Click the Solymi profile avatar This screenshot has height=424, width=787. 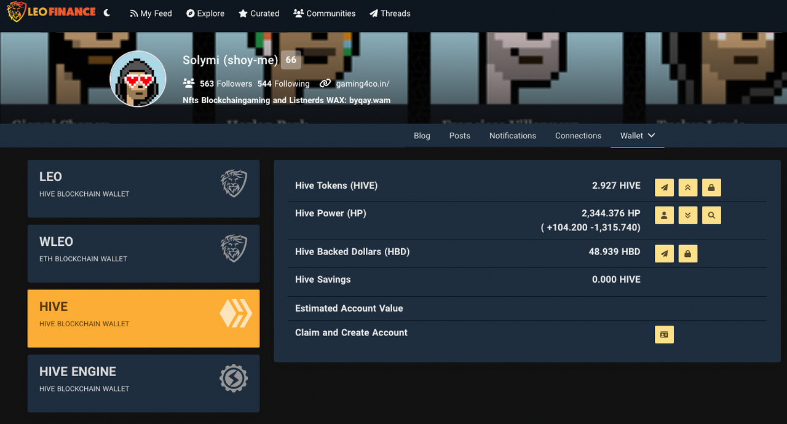138,79
